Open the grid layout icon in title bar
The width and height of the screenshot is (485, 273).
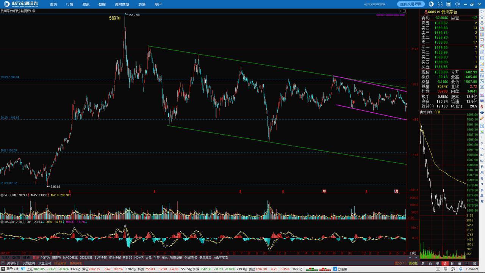[x=449, y=4]
